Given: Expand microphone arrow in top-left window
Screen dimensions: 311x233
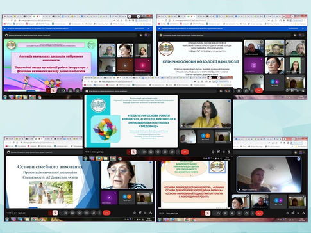Looking at the screenshot, I should click(x=49, y=90).
